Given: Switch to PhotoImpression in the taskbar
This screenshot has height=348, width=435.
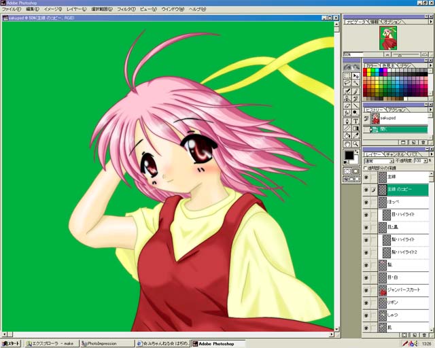Looking at the screenshot, I should (x=107, y=343).
